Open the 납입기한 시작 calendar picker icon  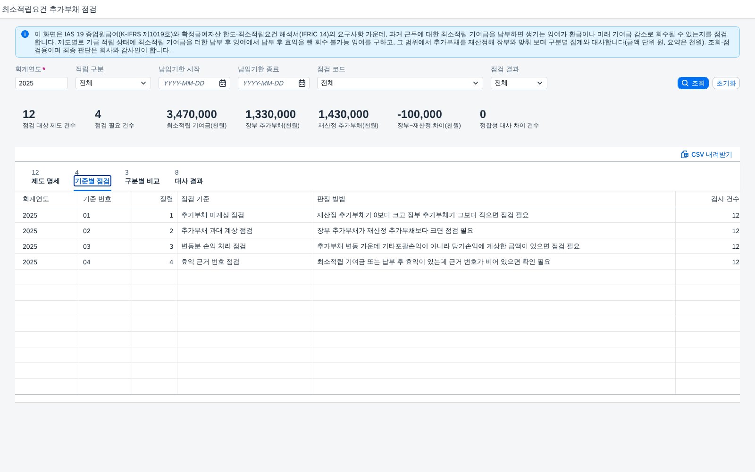223,83
